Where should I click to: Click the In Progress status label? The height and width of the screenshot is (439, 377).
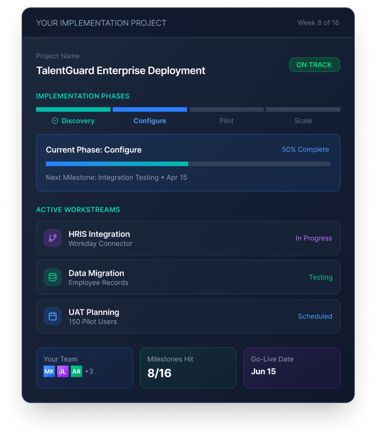pos(314,238)
